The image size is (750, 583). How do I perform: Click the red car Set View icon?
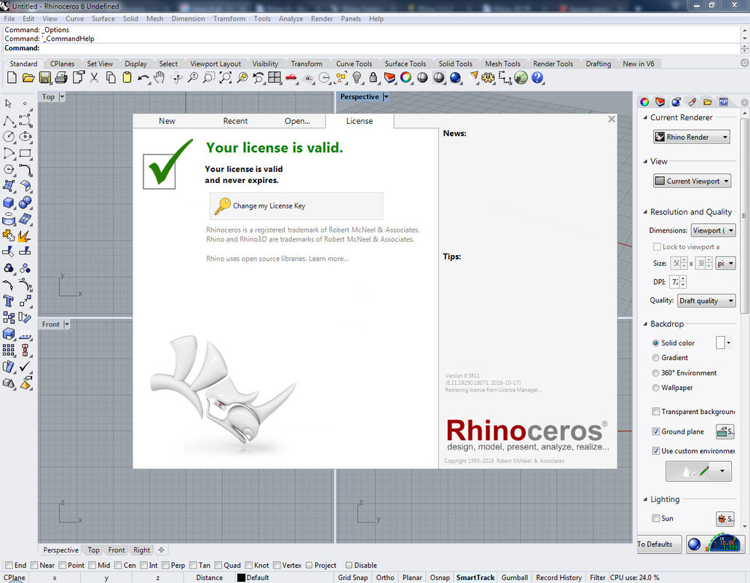[x=291, y=77]
